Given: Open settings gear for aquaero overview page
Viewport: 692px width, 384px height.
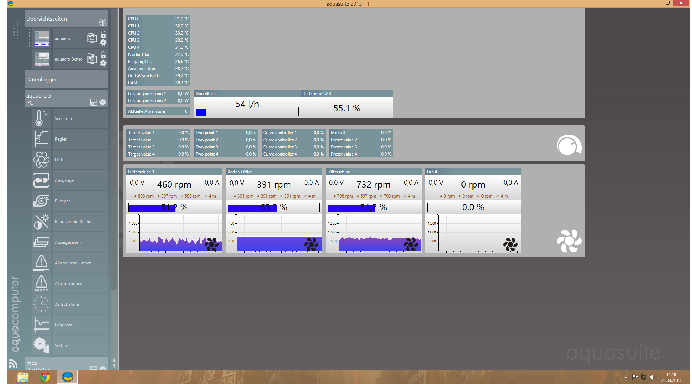Looking at the screenshot, I should [103, 43].
